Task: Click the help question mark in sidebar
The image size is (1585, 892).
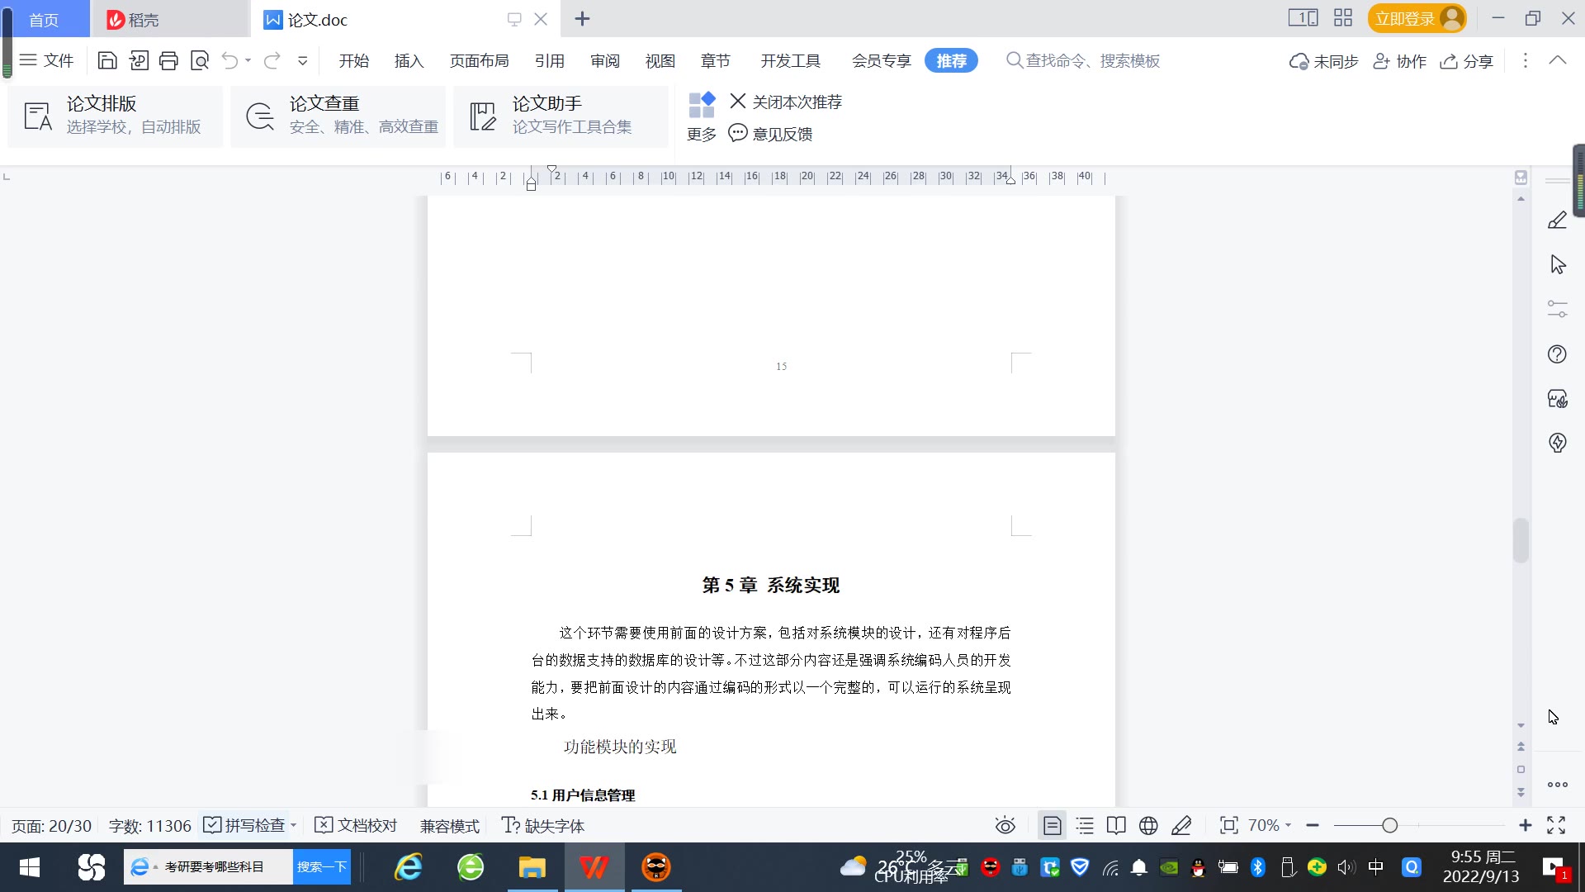Action: [1557, 354]
